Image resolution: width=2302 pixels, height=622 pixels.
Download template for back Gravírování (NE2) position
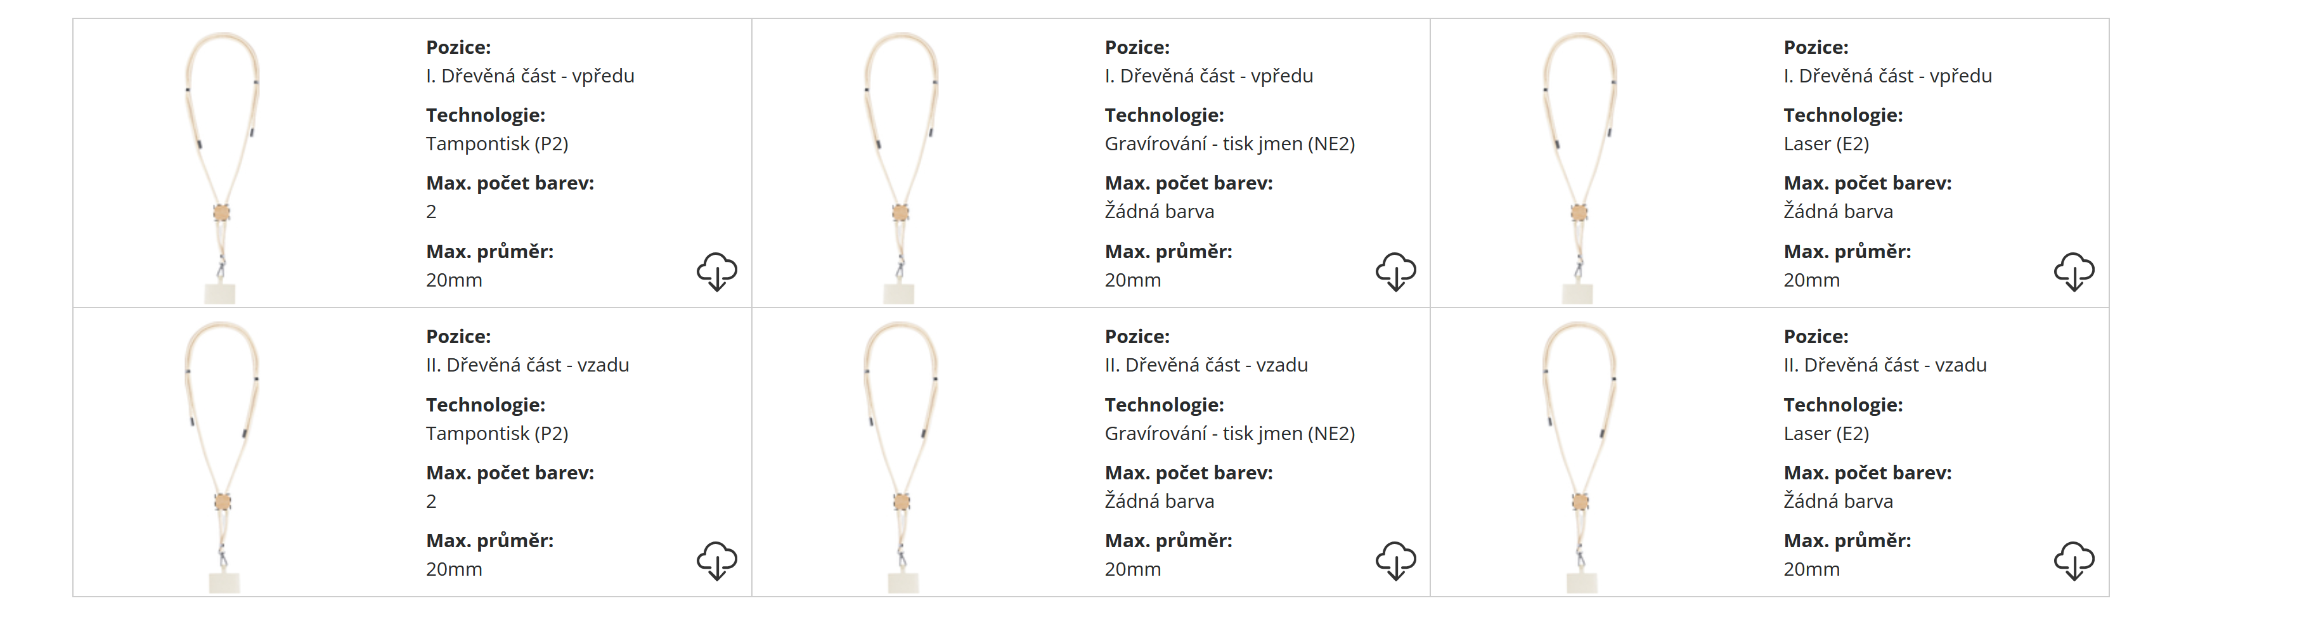[1395, 560]
